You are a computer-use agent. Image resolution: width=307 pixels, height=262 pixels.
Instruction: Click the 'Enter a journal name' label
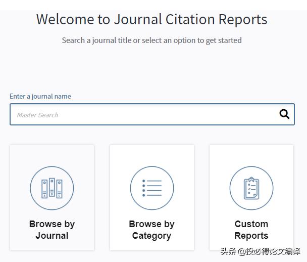(40, 96)
